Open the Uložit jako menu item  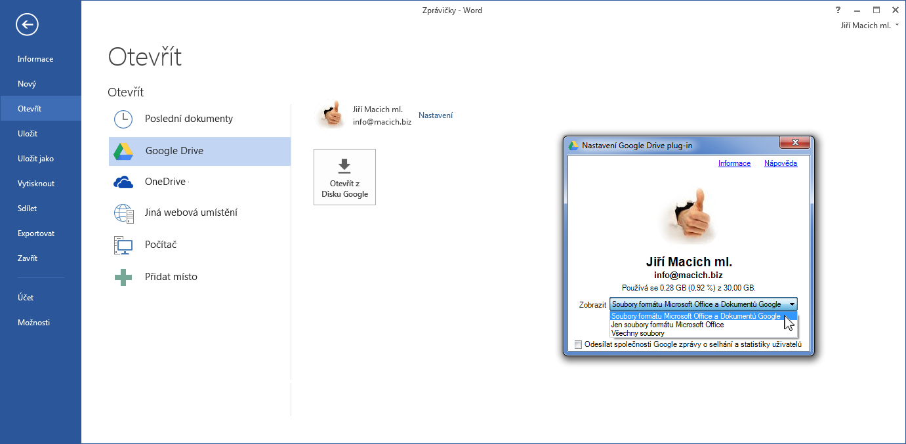[x=36, y=159]
